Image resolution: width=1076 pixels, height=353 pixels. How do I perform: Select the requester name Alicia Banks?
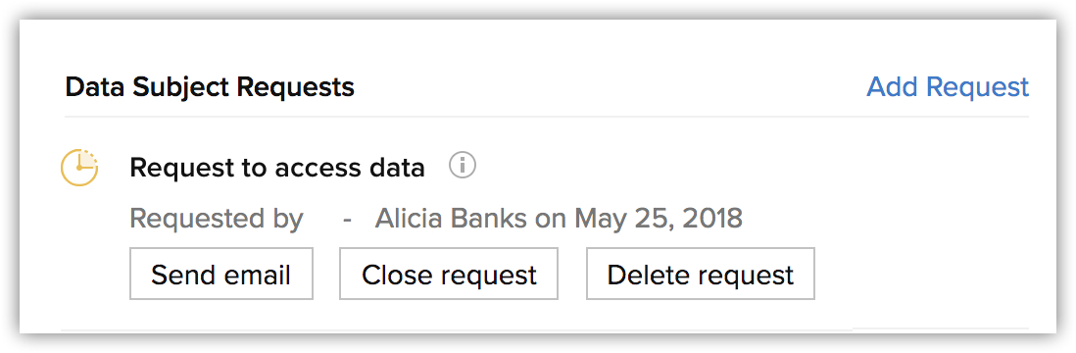(x=451, y=219)
